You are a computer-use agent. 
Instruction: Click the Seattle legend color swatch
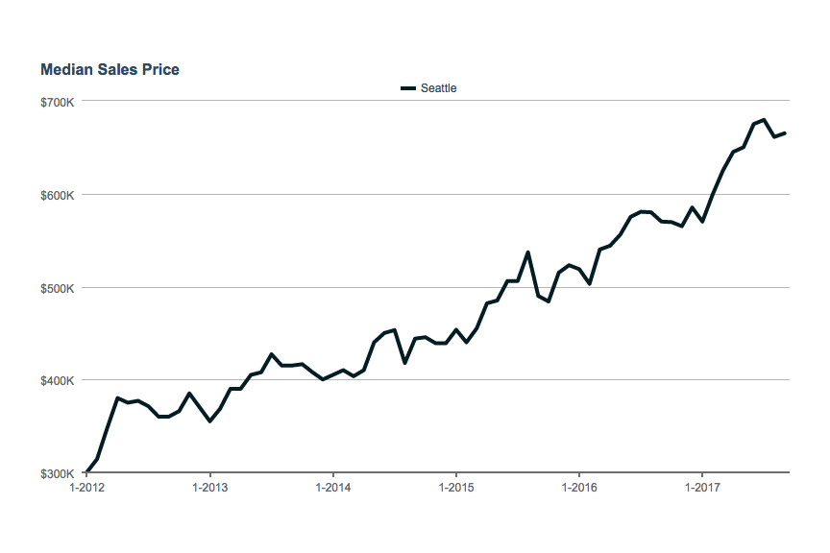(x=407, y=88)
